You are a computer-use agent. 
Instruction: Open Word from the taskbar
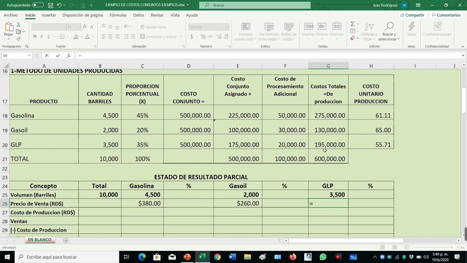(232, 257)
